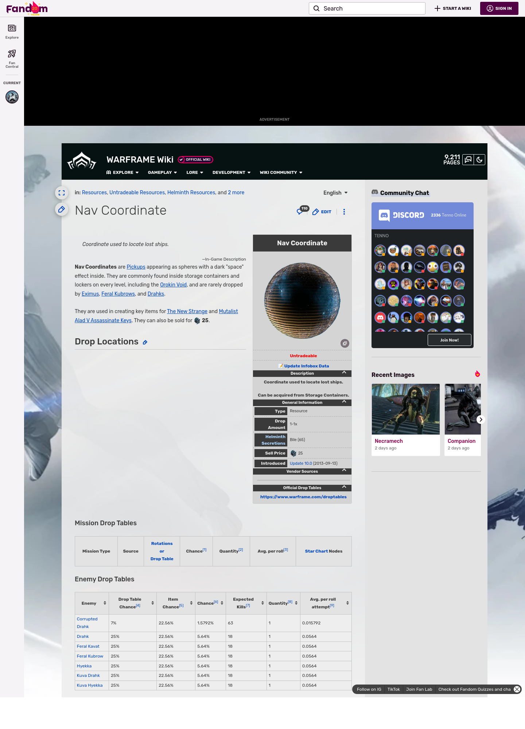Open the Star Chart header link
This screenshot has height=729, width=525.
tap(316, 551)
